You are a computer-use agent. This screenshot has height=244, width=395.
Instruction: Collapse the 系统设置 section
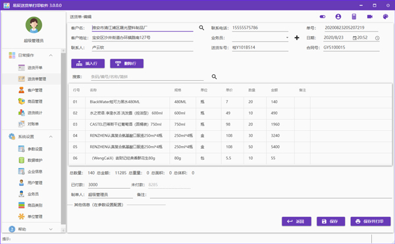pyautogui.click(x=51, y=137)
